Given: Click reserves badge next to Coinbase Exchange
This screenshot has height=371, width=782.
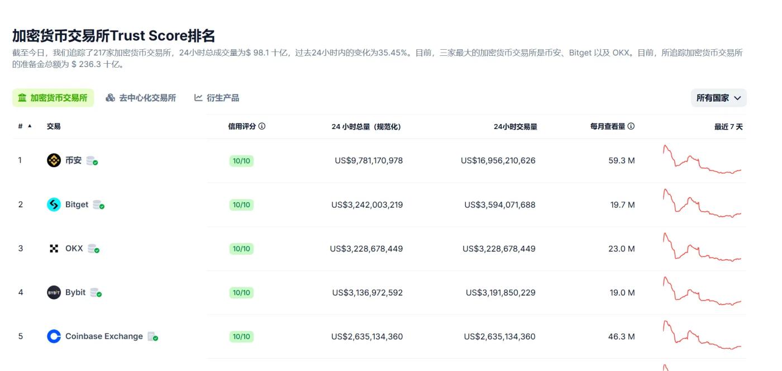Looking at the screenshot, I should (153, 336).
